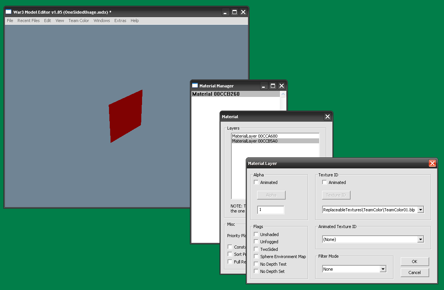The image size is (444, 290).
Task: Toggle the TwoSided flag
Action: pos(256,249)
